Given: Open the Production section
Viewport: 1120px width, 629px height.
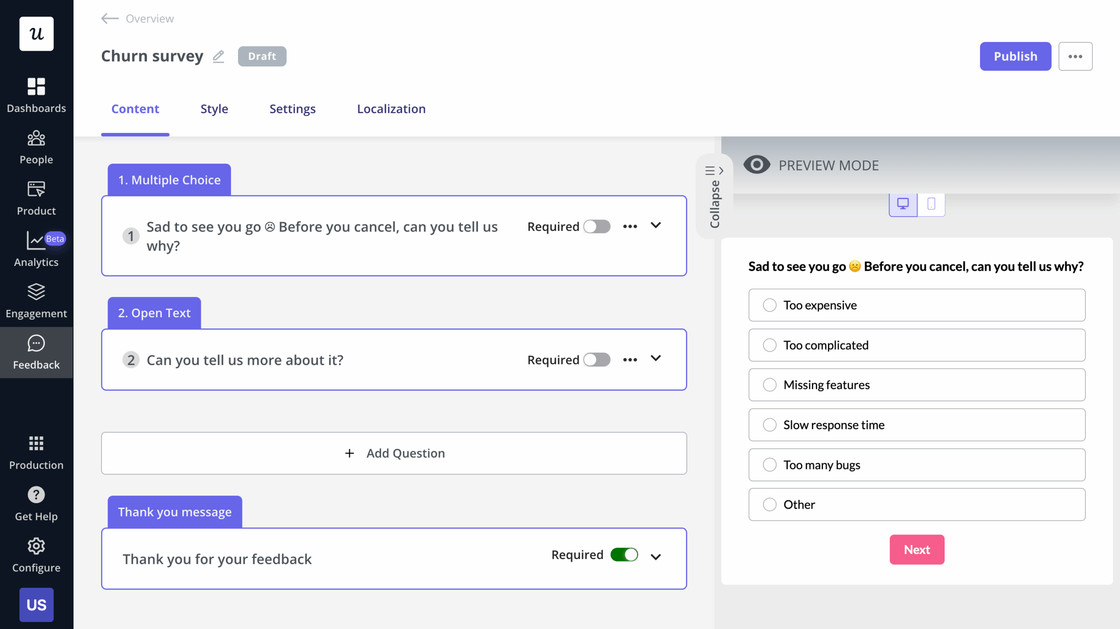Looking at the screenshot, I should point(36,452).
